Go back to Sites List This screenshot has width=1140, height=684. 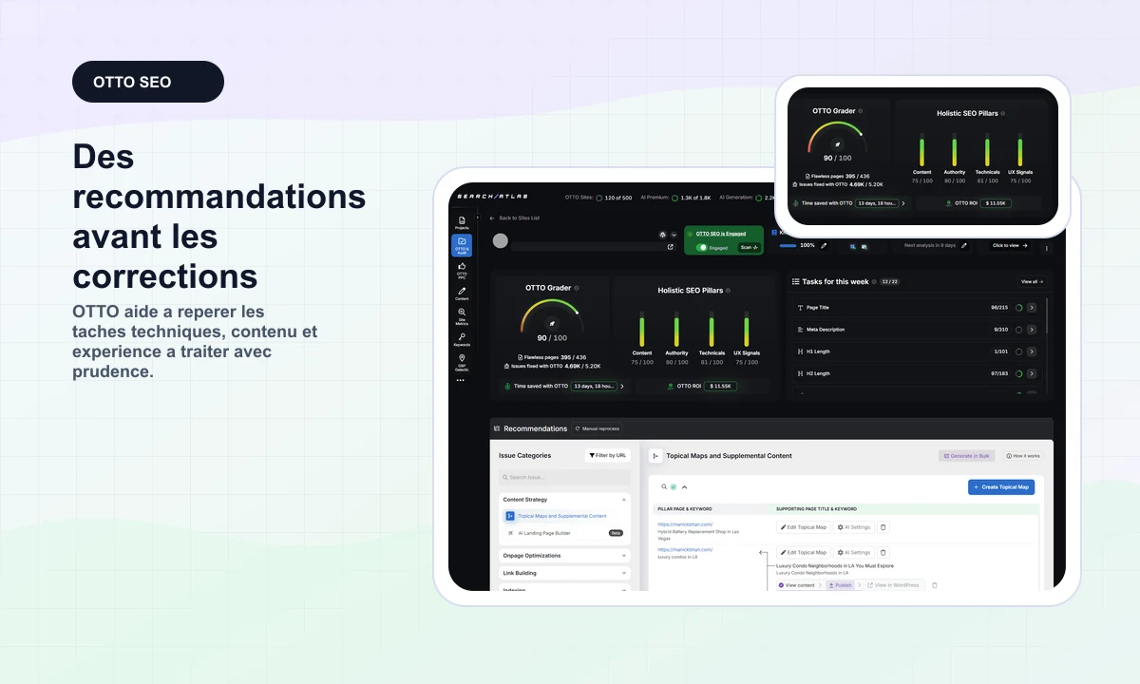[x=515, y=218]
